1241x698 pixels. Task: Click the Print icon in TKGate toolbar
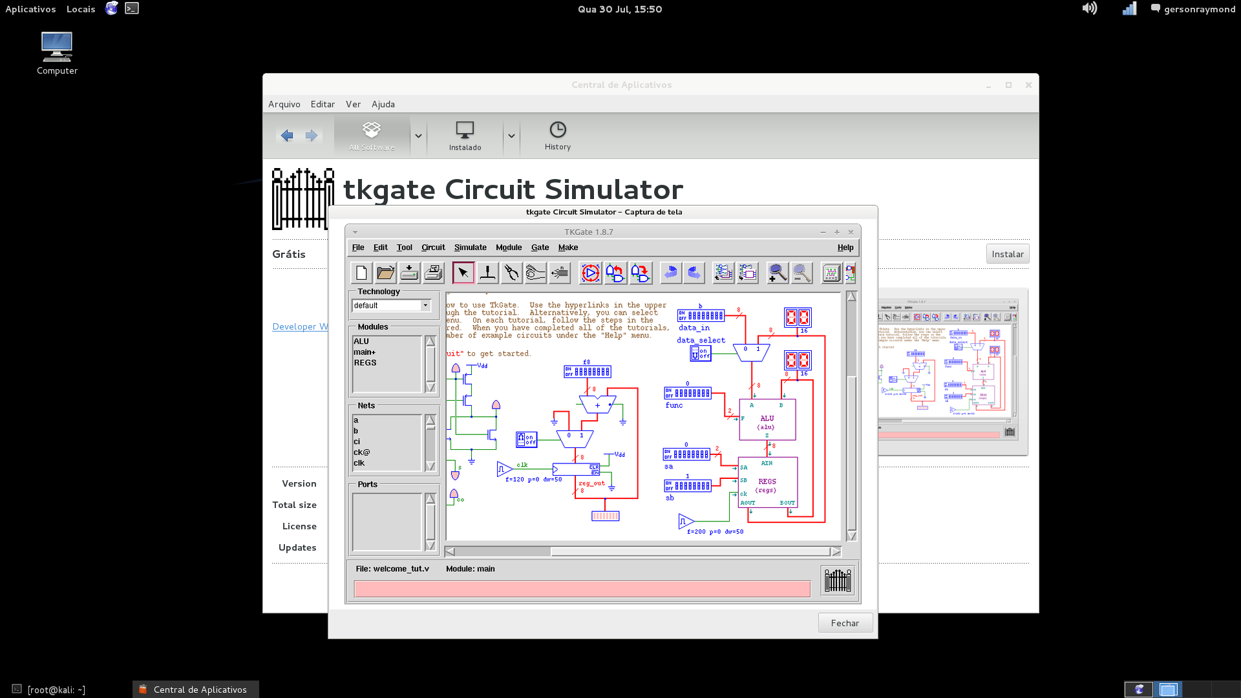click(x=433, y=273)
